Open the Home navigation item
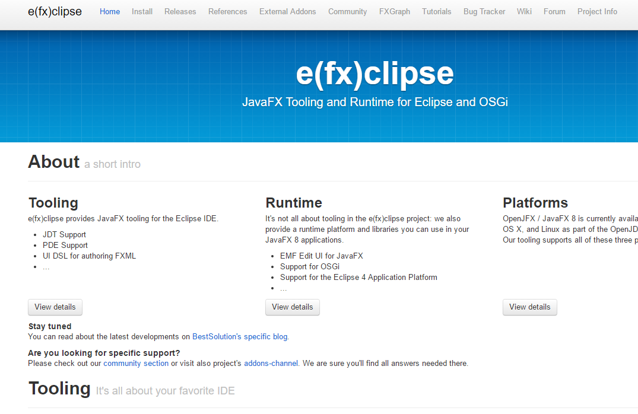Viewport: 638px width, 414px height. (110, 11)
